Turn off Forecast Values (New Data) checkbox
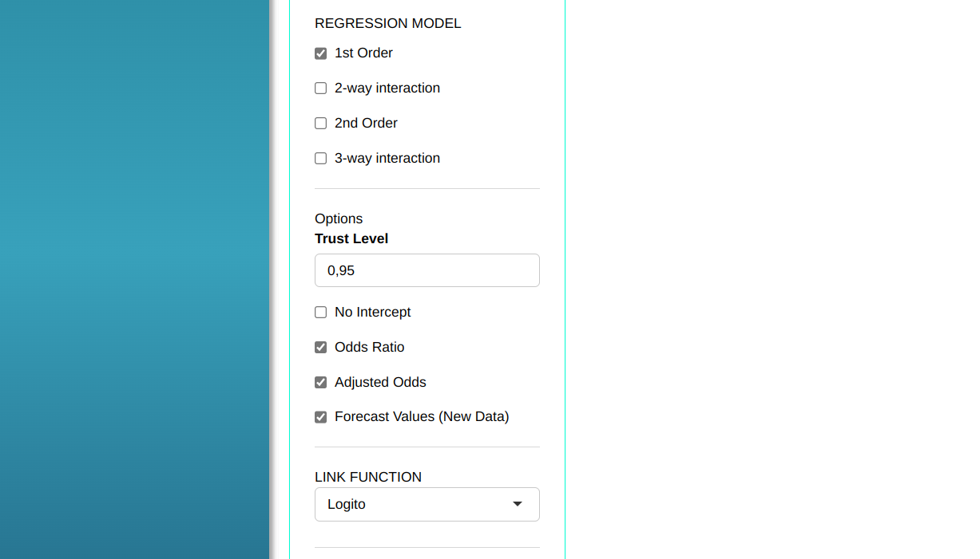The image size is (980, 559). (321, 417)
